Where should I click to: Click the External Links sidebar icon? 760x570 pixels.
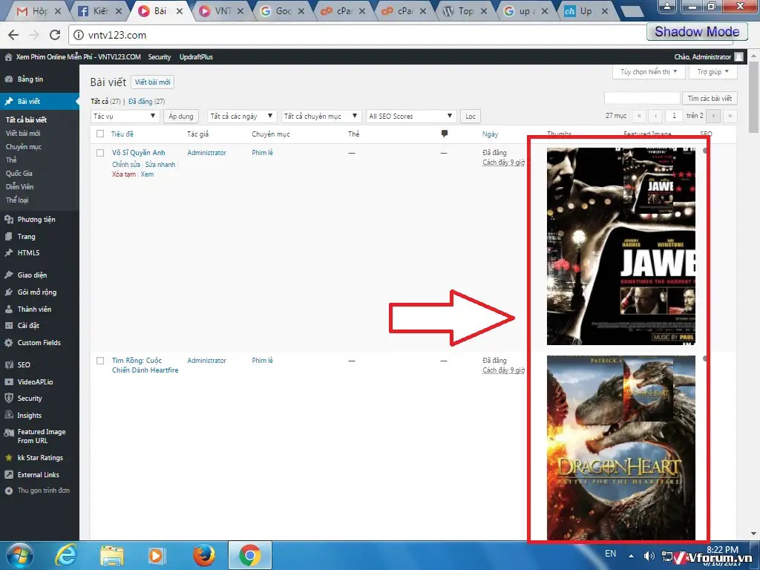point(9,474)
